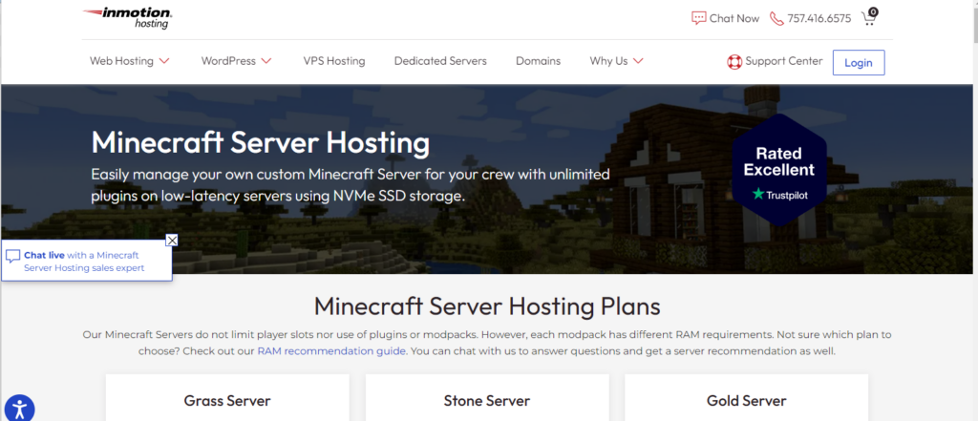Open the Support Center link
The width and height of the screenshot is (978, 421).
coord(784,61)
